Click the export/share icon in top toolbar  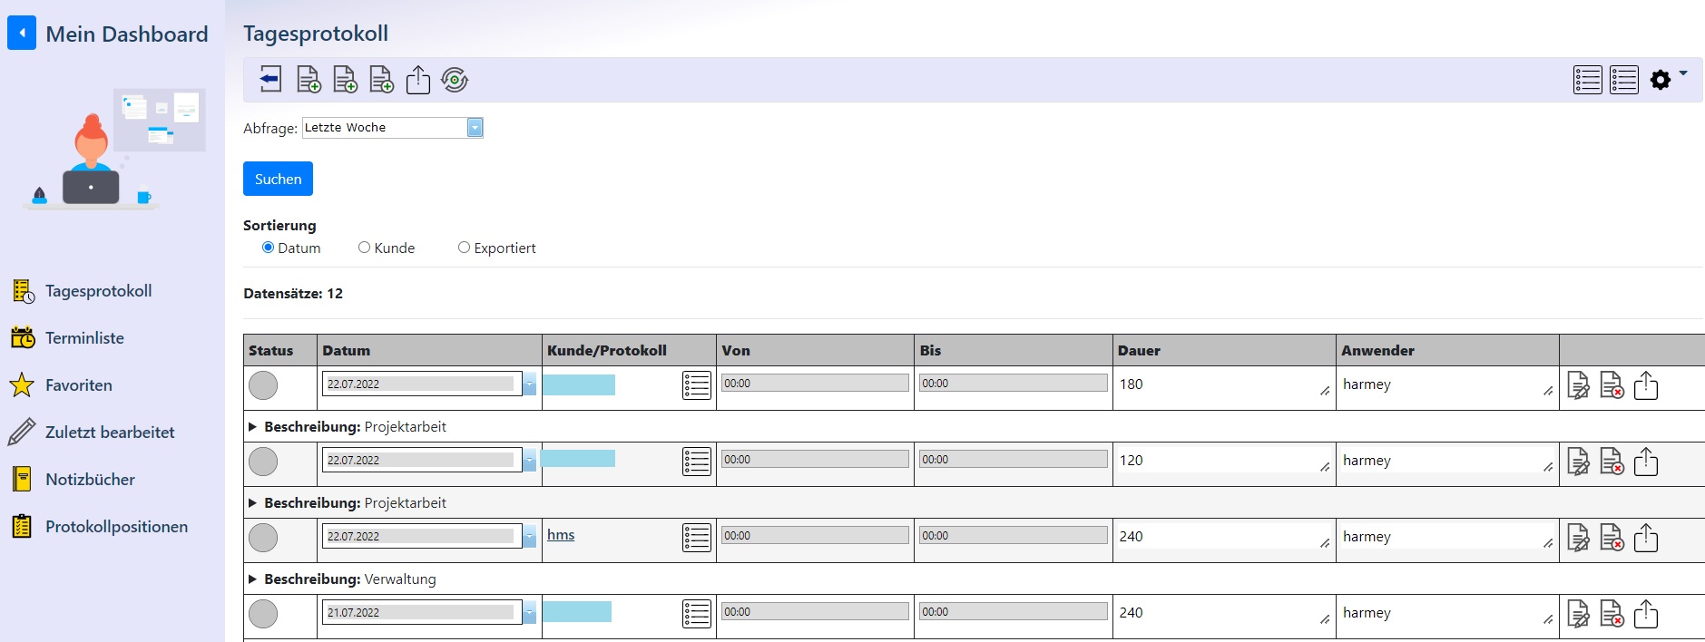(x=417, y=80)
